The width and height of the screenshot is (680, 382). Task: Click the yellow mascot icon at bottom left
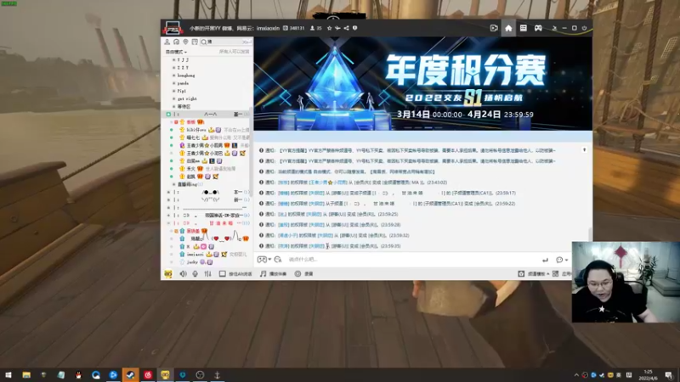[167, 273]
